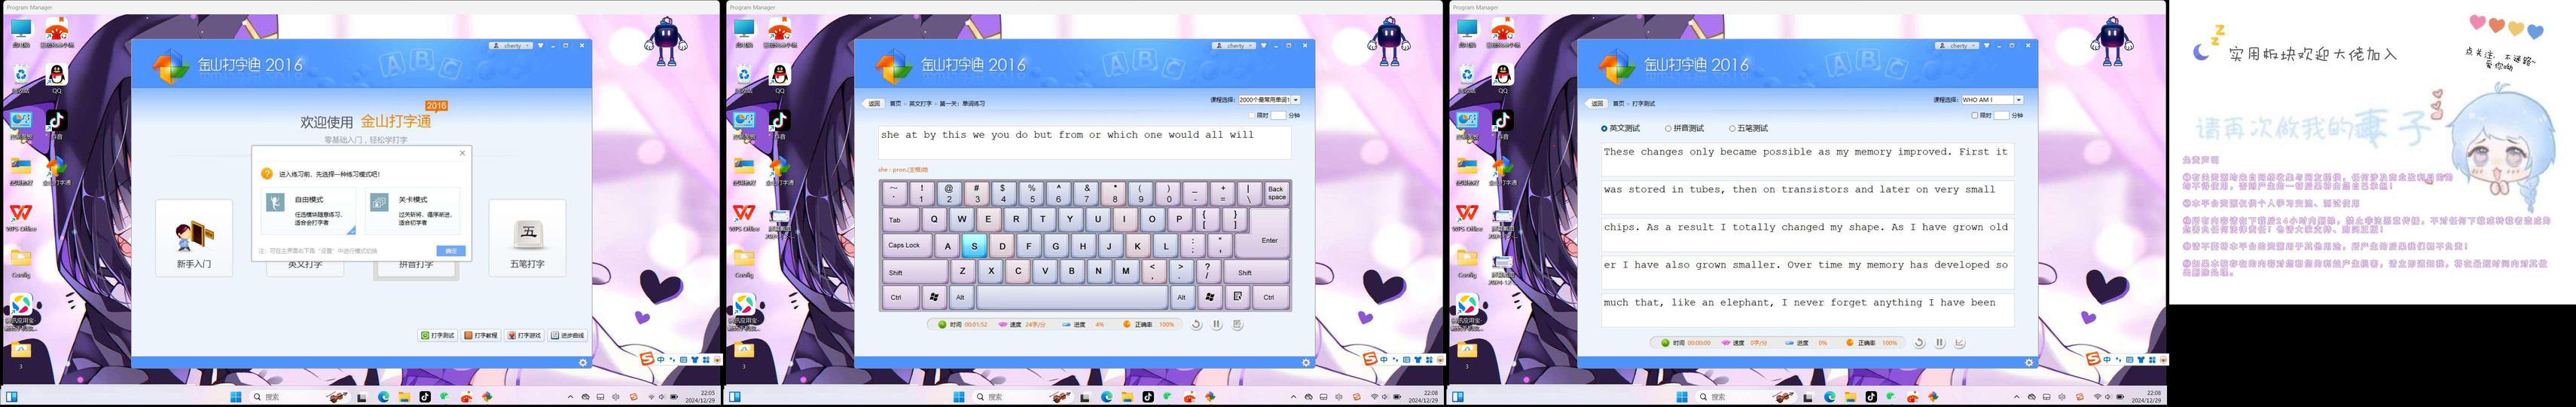
Task: Expand cherry user dropdown in typing test window
Action: pyautogui.click(x=1957, y=45)
